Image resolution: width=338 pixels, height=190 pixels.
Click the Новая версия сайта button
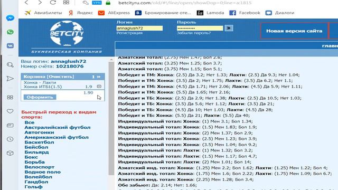click(294, 31)
